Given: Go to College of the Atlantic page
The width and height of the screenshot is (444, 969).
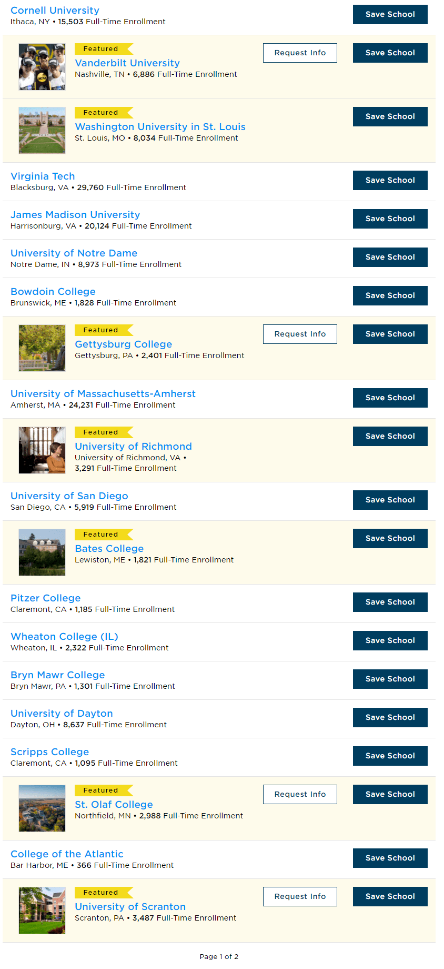Looking at the screenshot, I should coord(67,854).
